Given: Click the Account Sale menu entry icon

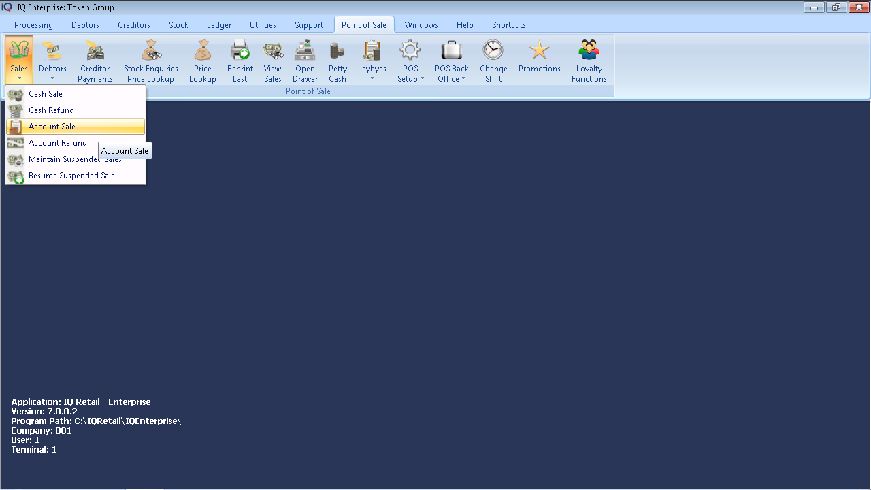Looking at the screenshot, I should [16, 127].
